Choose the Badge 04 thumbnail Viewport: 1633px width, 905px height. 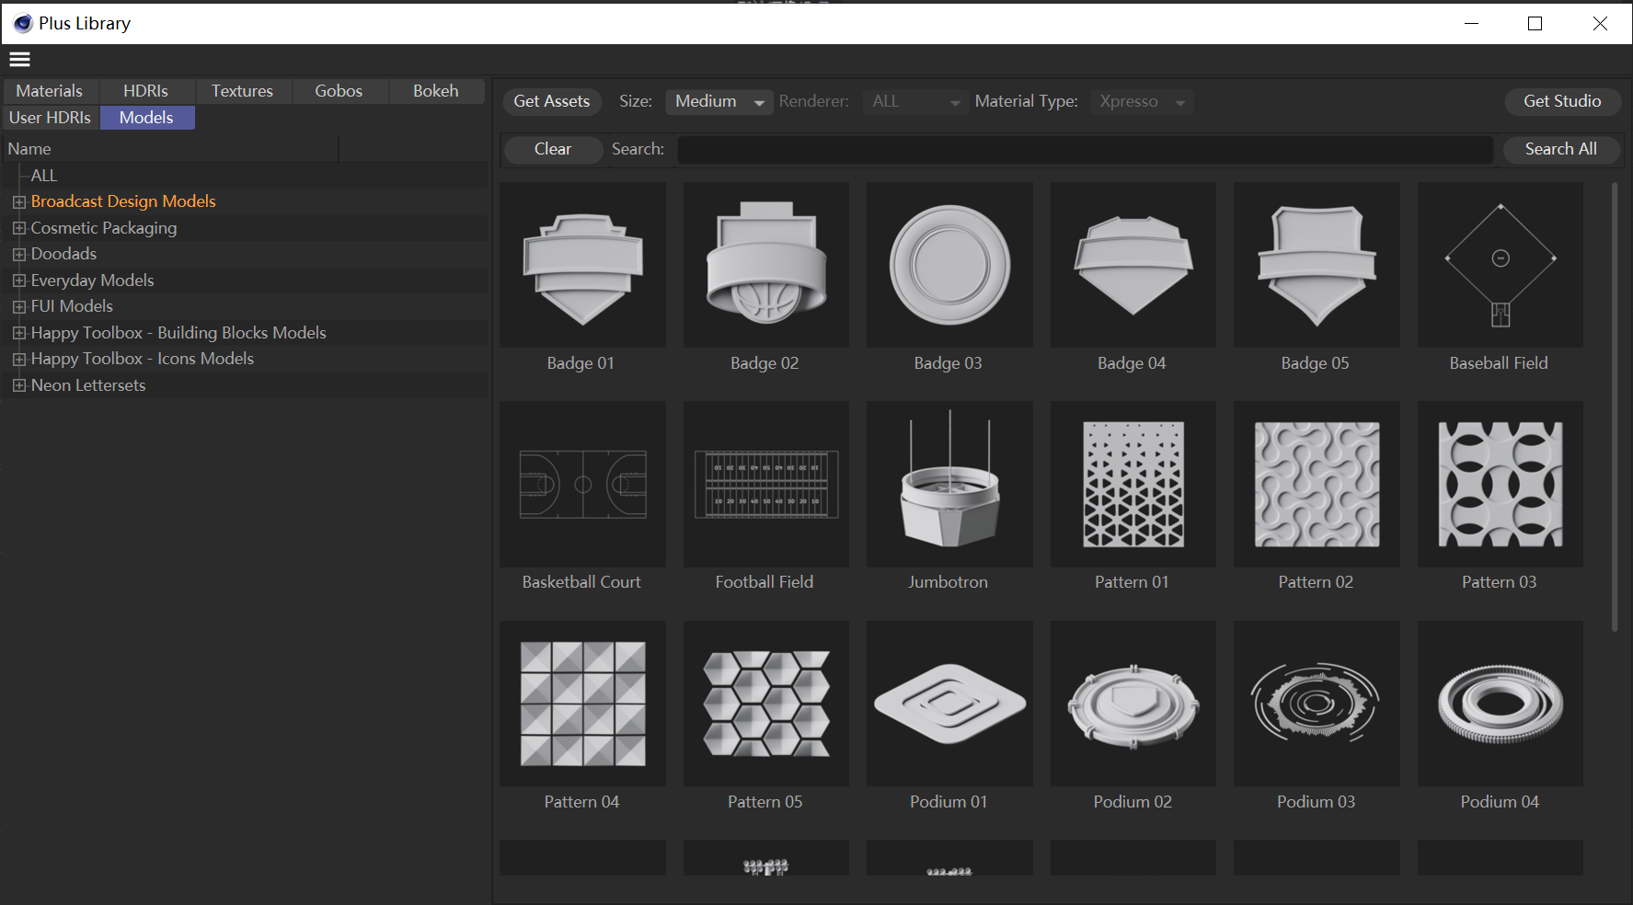(x=1133, y=265)
